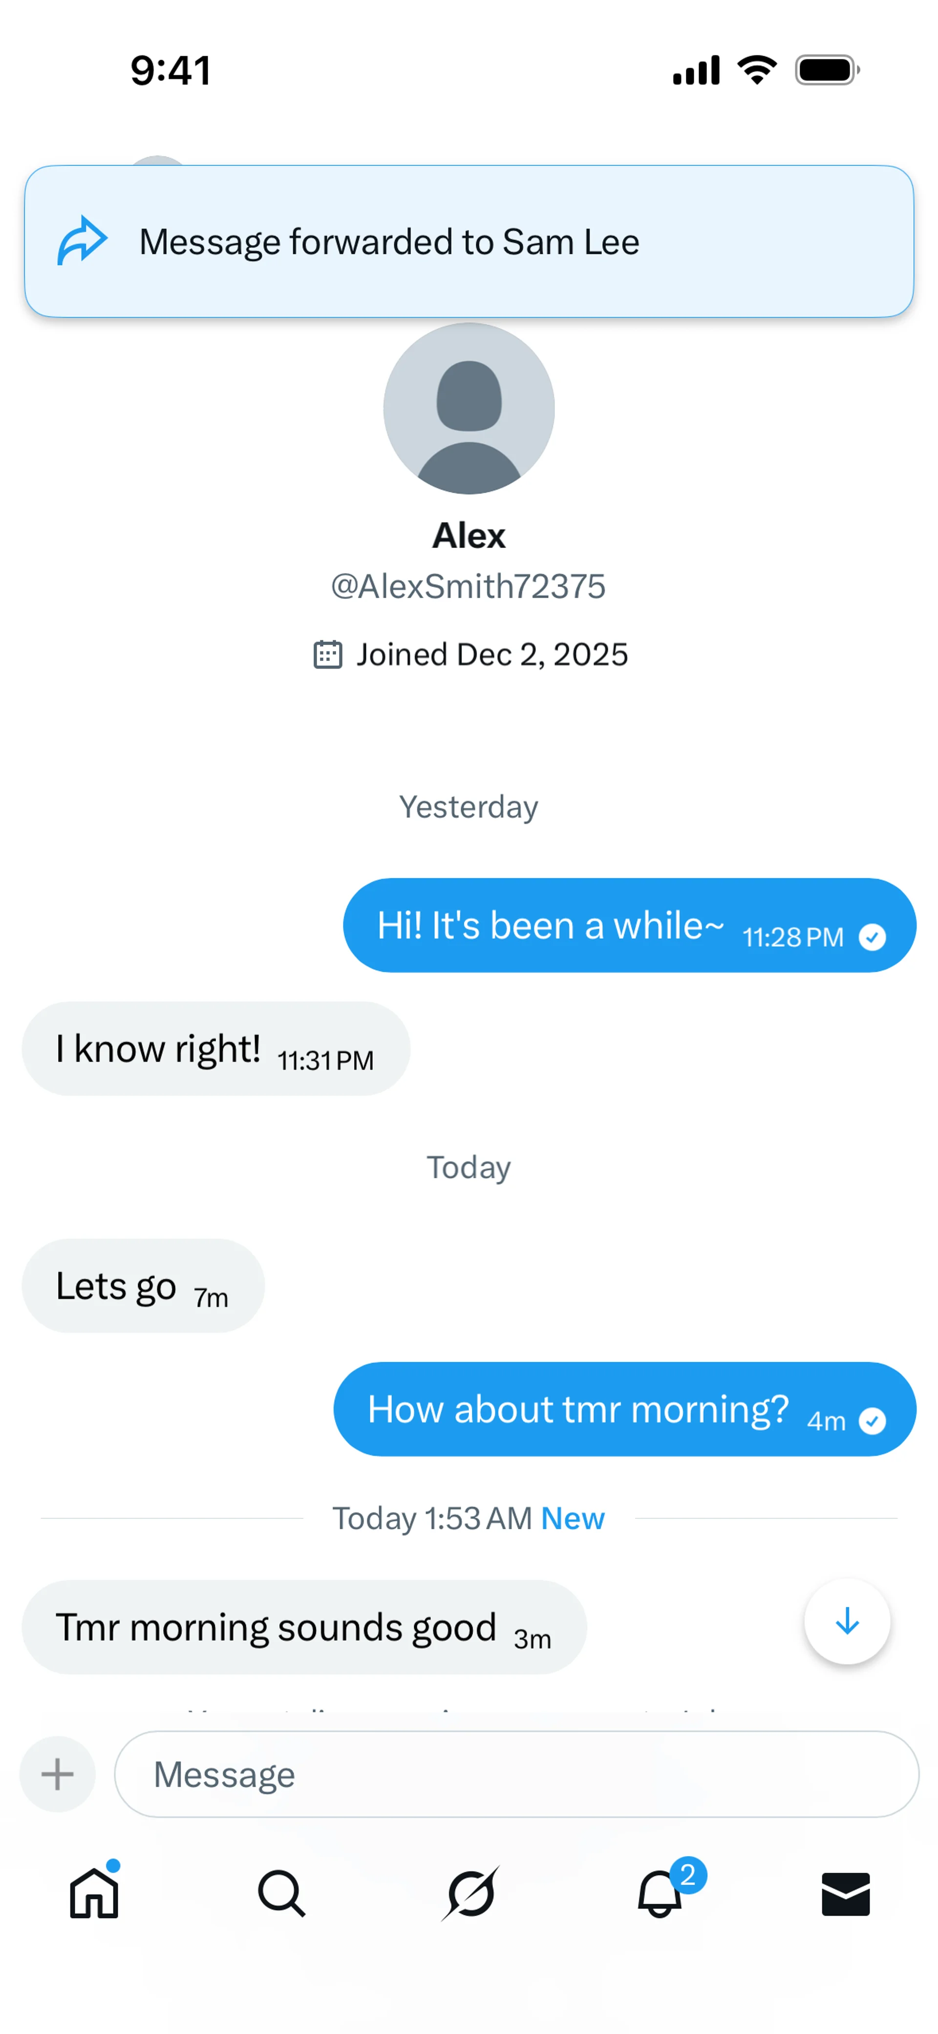Tap the plus attachment button

click(58, 1774)
